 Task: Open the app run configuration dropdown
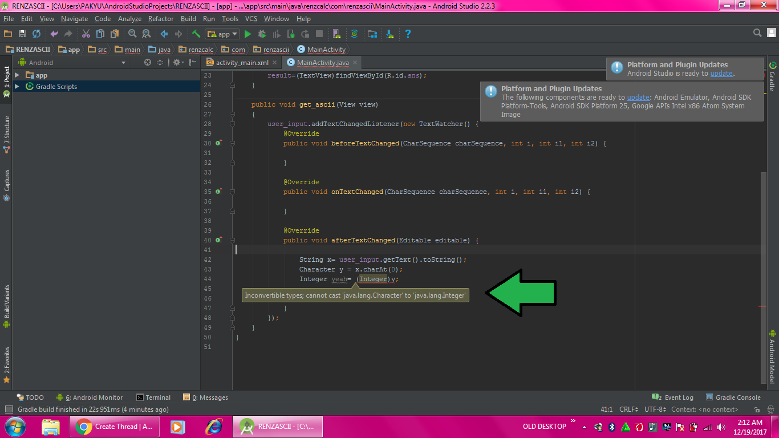[x=224, y=34]
